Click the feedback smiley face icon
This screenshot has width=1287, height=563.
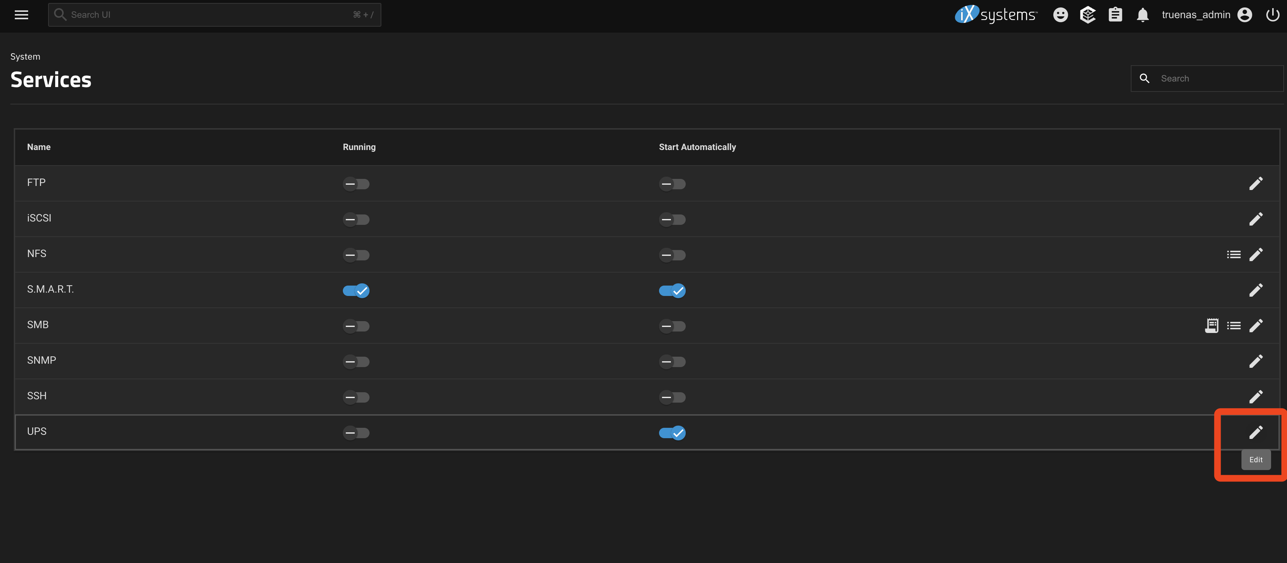click(x=1060, y=15)
